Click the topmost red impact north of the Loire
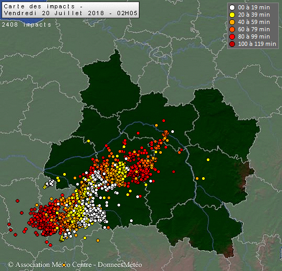Image resolution: width=282 pixels, height=271 pixels. coord(163,120)
